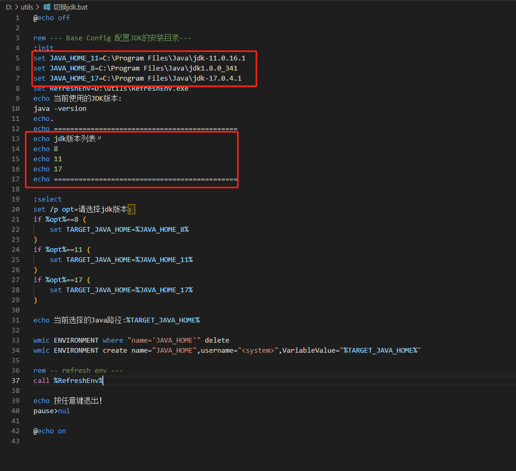Click 'set TARGET_JAVA_HOME=%JAVA_HOME_11%' line

click(x=121, y=260)
